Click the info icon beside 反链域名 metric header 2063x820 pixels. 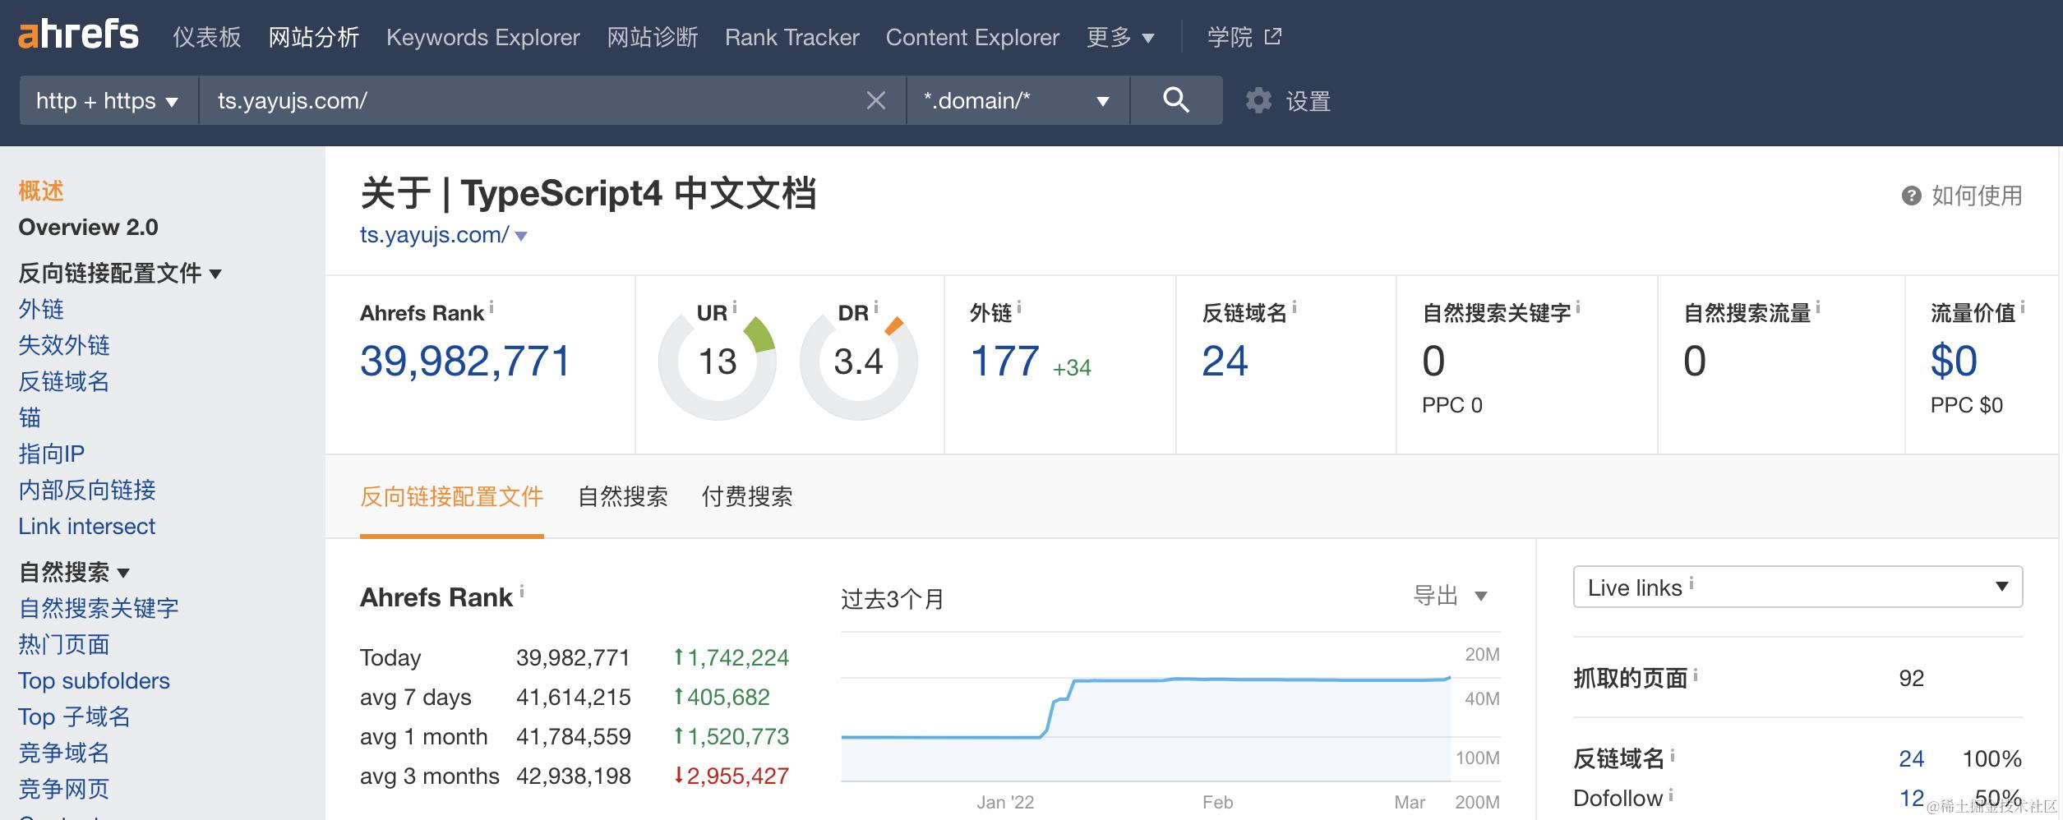pos(1295,307)
